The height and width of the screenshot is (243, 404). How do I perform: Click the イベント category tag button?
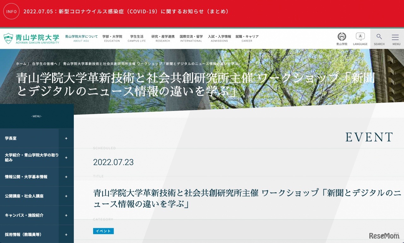coord(103,231)
